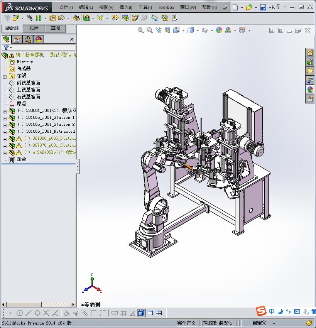Open File Explorer folder in task pane
Viewport: 316px width, 328px height.
point(310,71)
